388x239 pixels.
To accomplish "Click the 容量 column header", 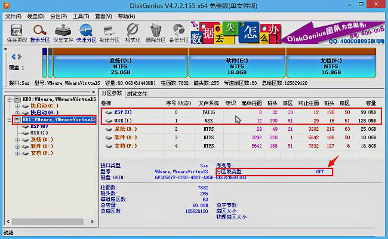I will [x=371, y=103].
